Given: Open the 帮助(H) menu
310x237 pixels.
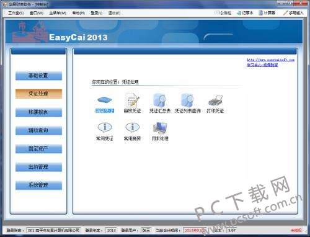Looking at the screenshot, I should click(x=79, y=13).
